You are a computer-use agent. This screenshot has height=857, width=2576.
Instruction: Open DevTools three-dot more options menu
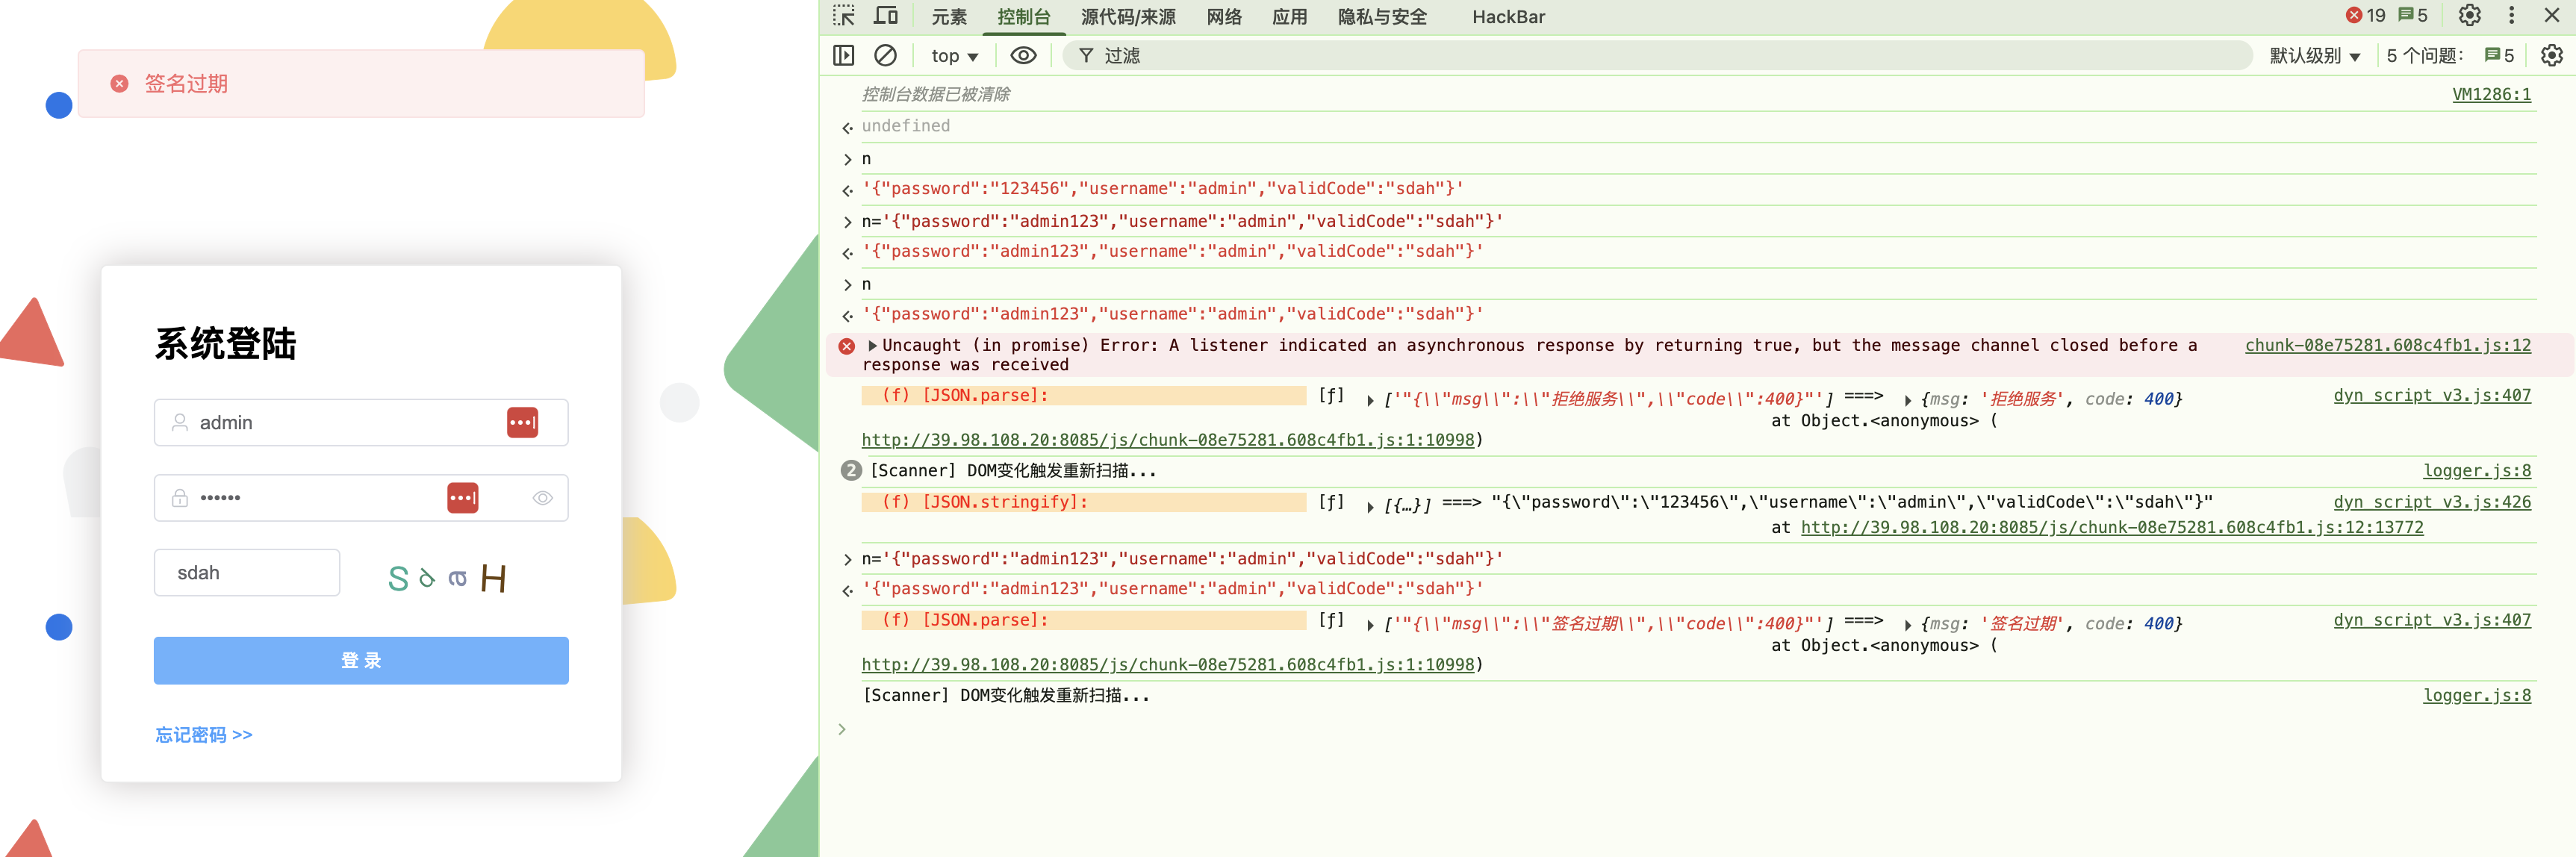[2511, 16]
